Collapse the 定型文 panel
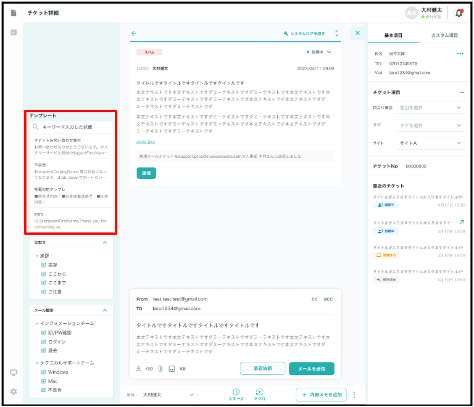 [x=104, y=243]
